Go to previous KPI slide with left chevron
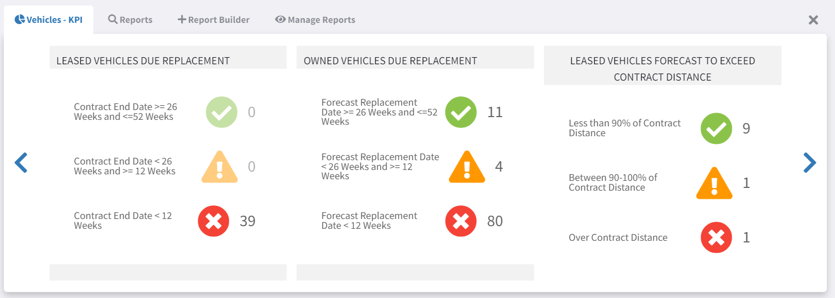 (21, 162)
